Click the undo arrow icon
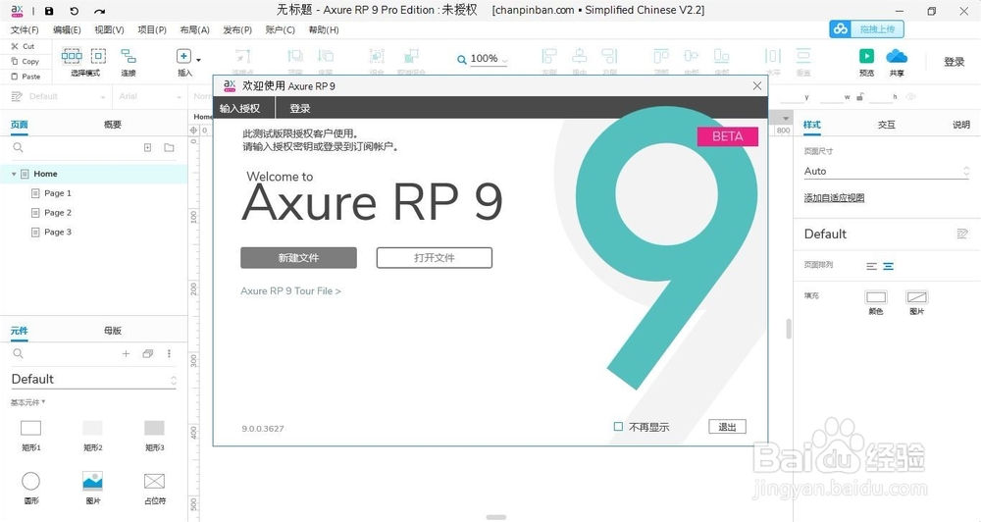This screenshot has width=981, height=522. click(x=74, y=11)
